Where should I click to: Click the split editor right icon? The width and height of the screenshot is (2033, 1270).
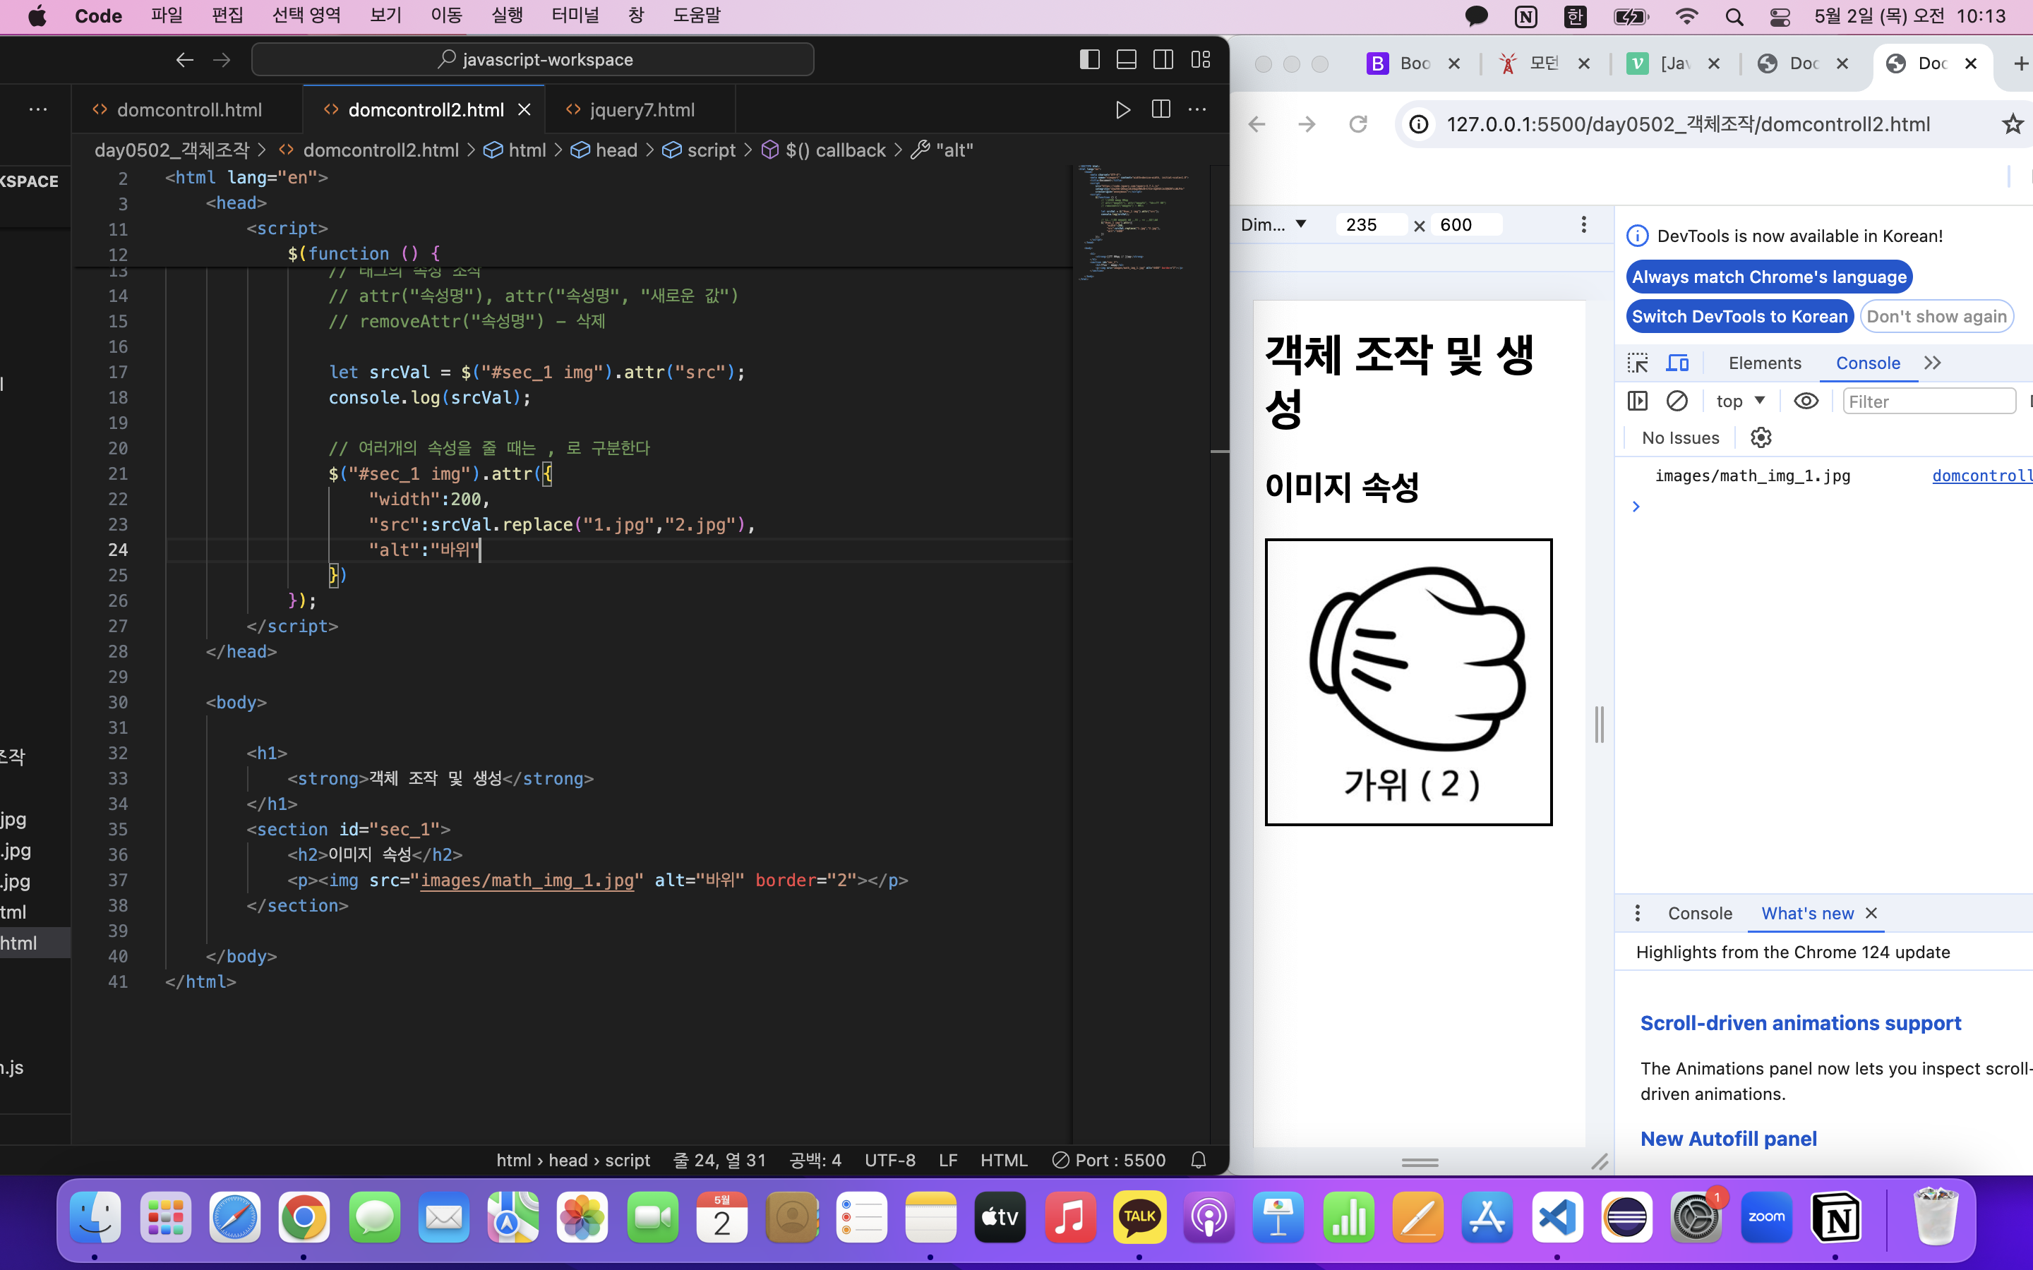pyautogui.click(x=1161, y=110)
